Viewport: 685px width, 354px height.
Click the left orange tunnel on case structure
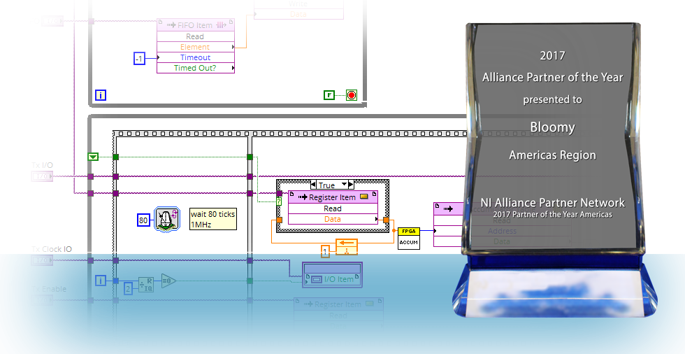pyautogui.click(x=279, y=220)
